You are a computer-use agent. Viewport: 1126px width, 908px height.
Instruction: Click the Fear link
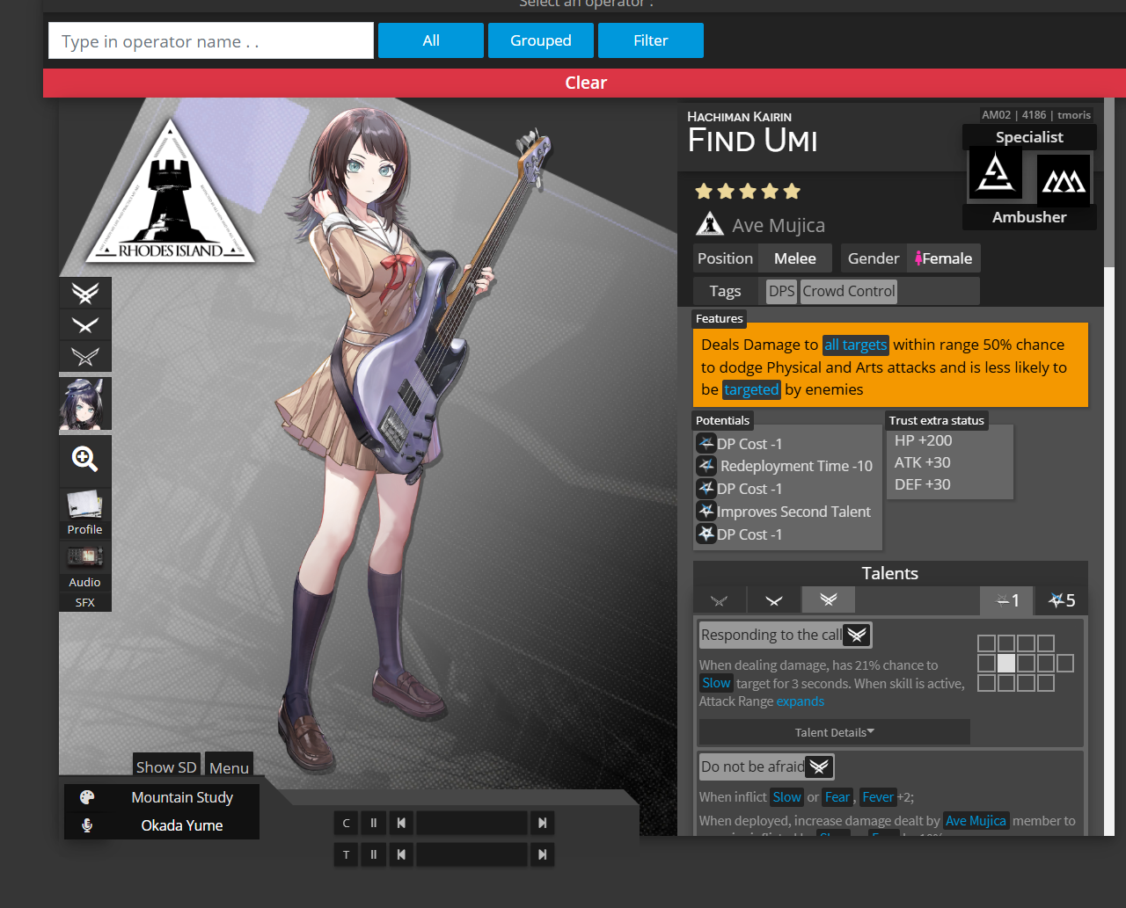pyautogui.click(x=837, y=797)
